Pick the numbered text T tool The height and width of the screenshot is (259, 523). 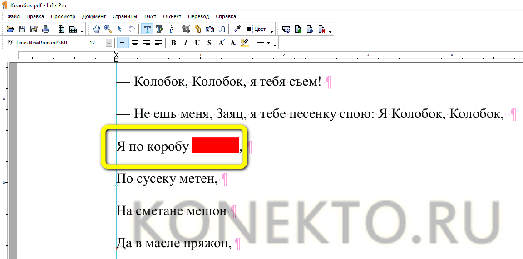(171, 29)
